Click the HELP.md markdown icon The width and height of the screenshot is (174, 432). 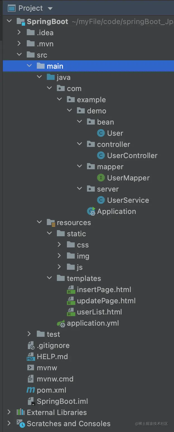click(31, 357)
